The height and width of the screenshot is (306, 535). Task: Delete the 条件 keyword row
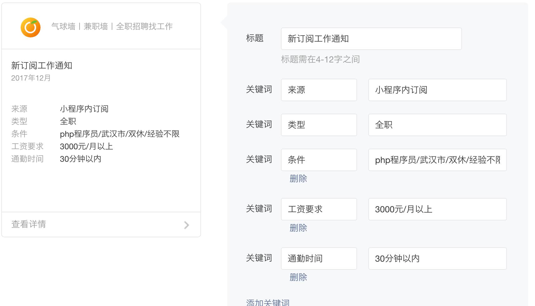coord(298,179)
